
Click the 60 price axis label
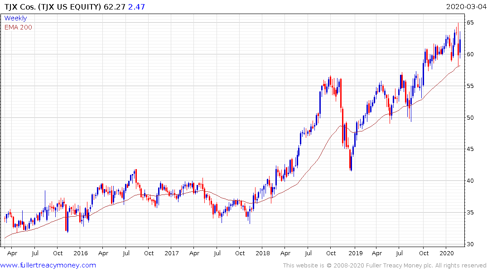click(x=470, y=54)
